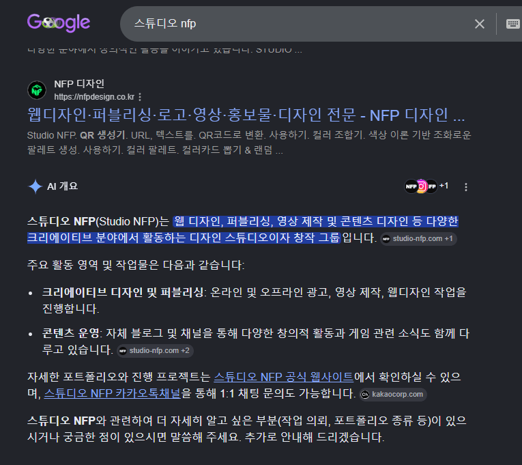Clear the search query with the X icon

[x=480, y=24]
